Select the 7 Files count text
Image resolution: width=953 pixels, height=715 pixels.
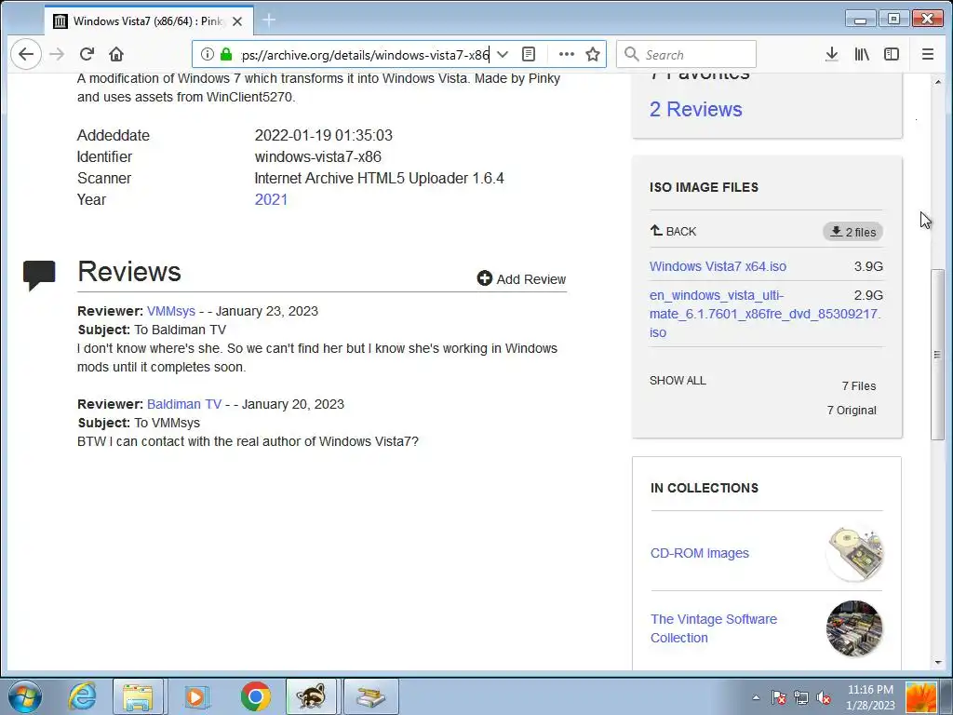859,386
